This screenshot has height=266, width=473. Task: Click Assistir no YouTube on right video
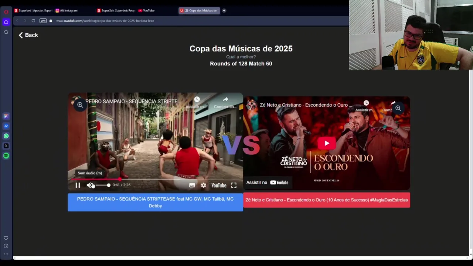coord(267,183)
